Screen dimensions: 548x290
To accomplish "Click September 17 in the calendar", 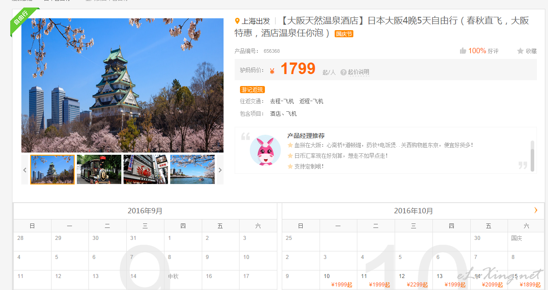I will point(258,280).
